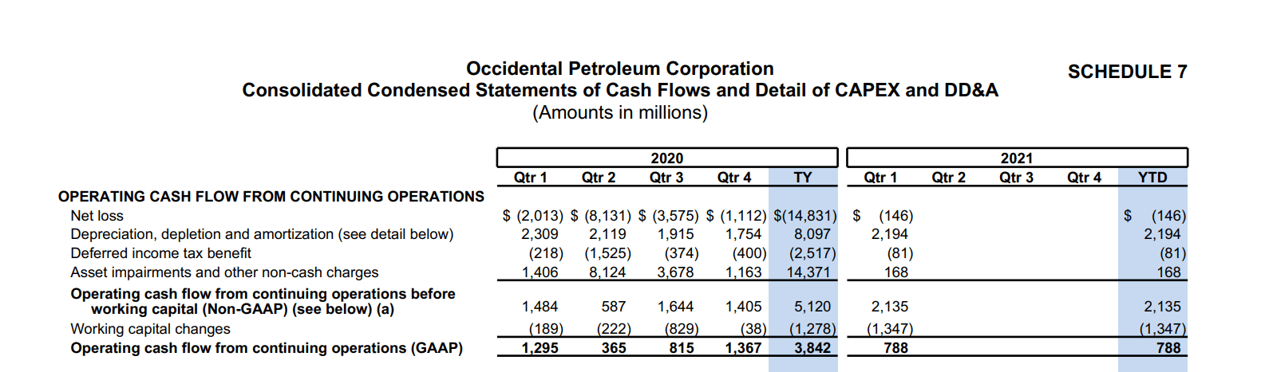
Task: Click the GAAP cash flow value '815'
Action: [x=682, y=348]
